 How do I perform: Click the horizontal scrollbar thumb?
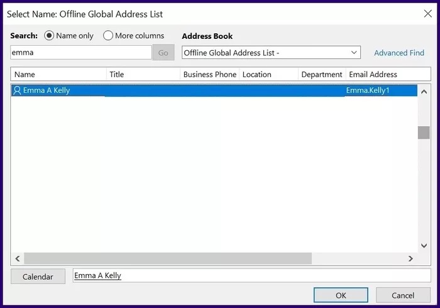(168, 258)
